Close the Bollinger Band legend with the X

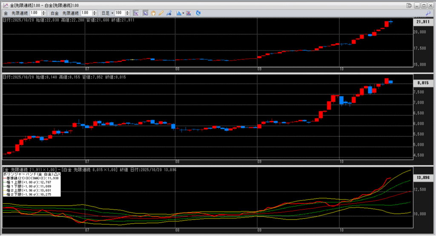coord(59,174)
